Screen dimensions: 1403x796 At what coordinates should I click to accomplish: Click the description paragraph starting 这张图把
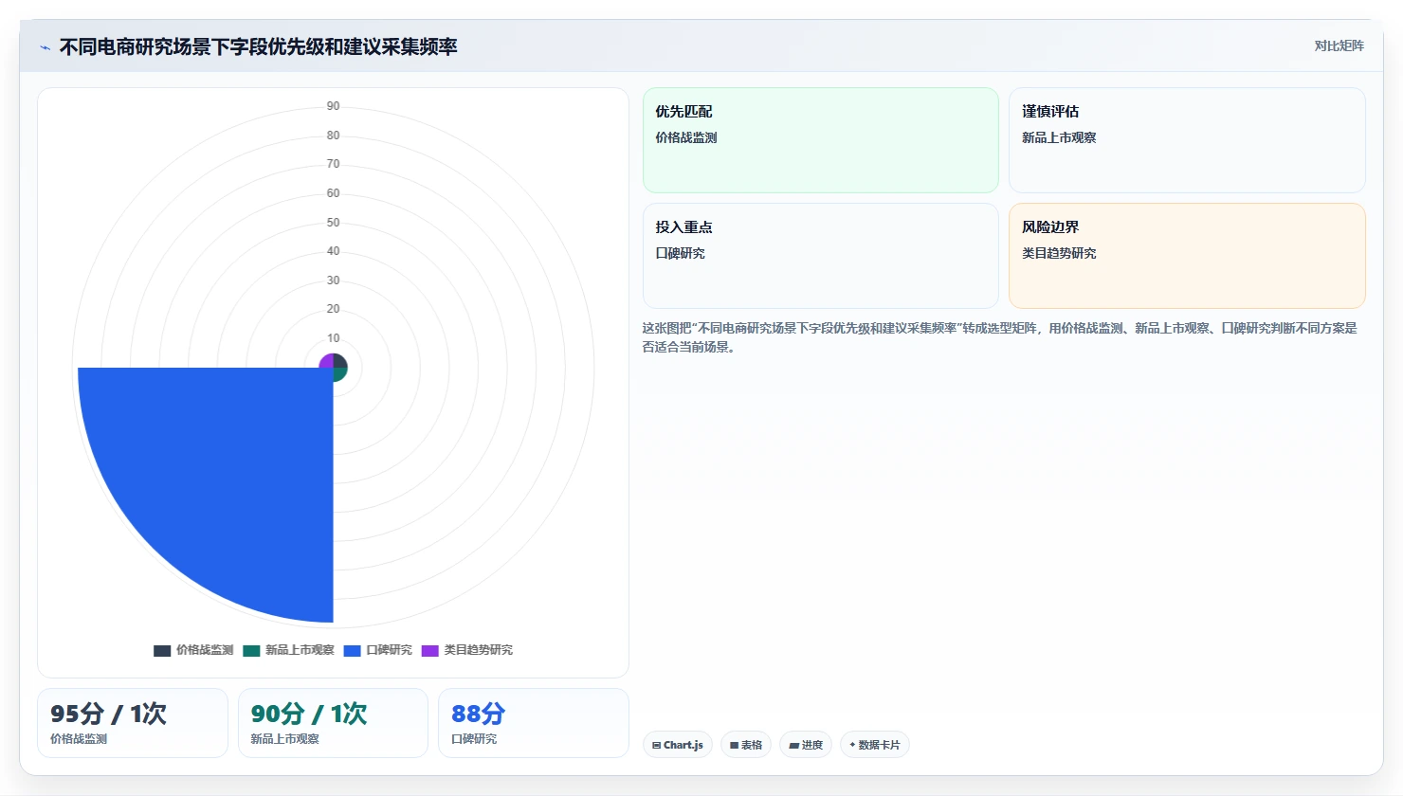pyautogui.click(x=999, y=337)
